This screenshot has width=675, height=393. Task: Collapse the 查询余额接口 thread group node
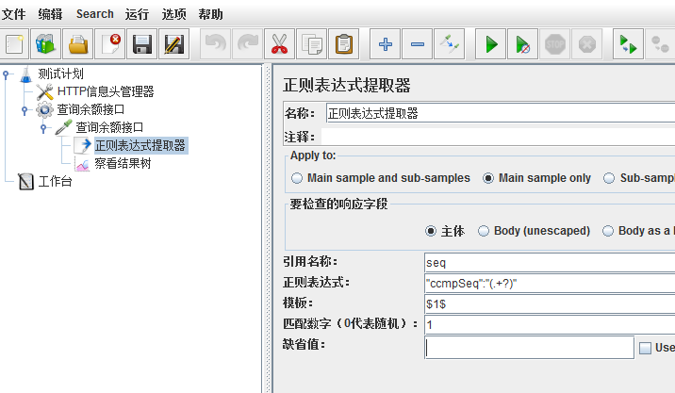(x=25, y=109)
